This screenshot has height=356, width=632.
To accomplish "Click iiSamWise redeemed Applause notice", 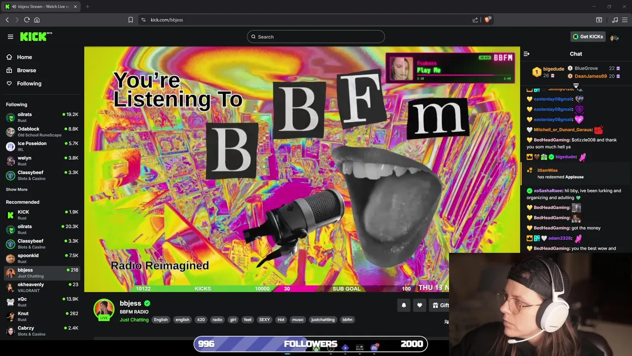I will [575, 174].
